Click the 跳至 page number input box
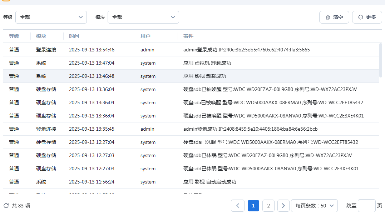Screen dimensions: 385x216 pyautogui.click(x=366, y=206)
